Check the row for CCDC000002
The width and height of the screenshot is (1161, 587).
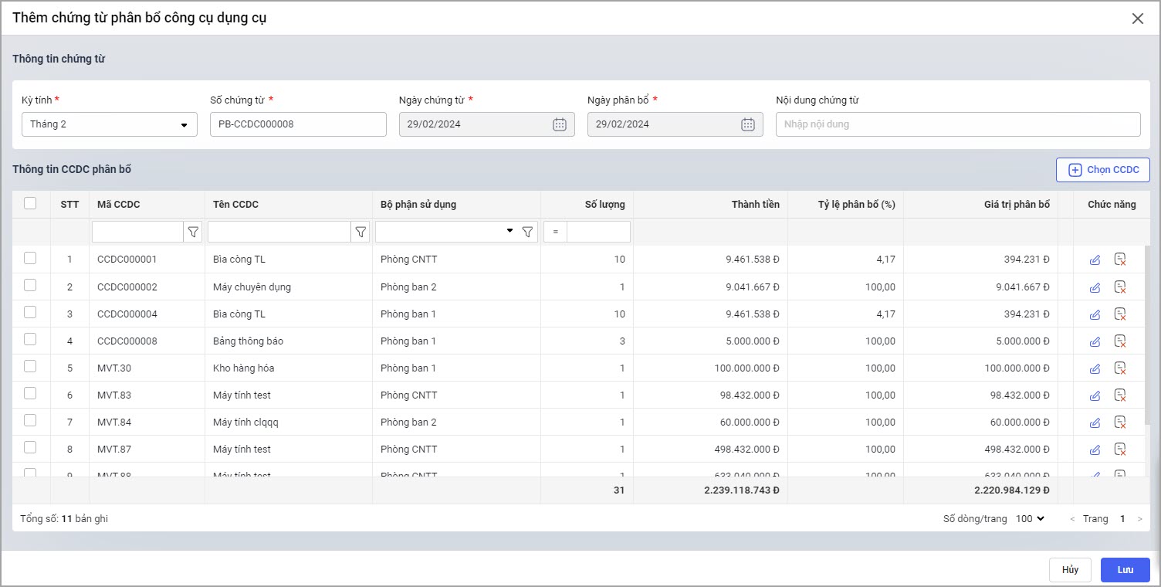30,286
